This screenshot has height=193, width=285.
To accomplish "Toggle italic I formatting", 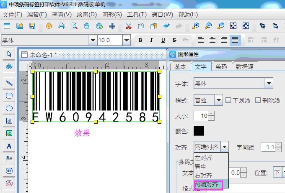I will coord(151,40).
